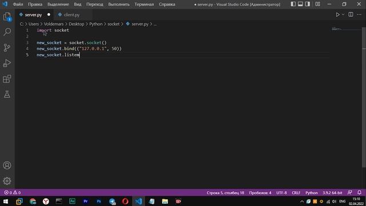Image resolution: width=366 pixels, height=206 pixels.
Task: Toggle the secondary sidebar layout icon
Action: (308, 4)
